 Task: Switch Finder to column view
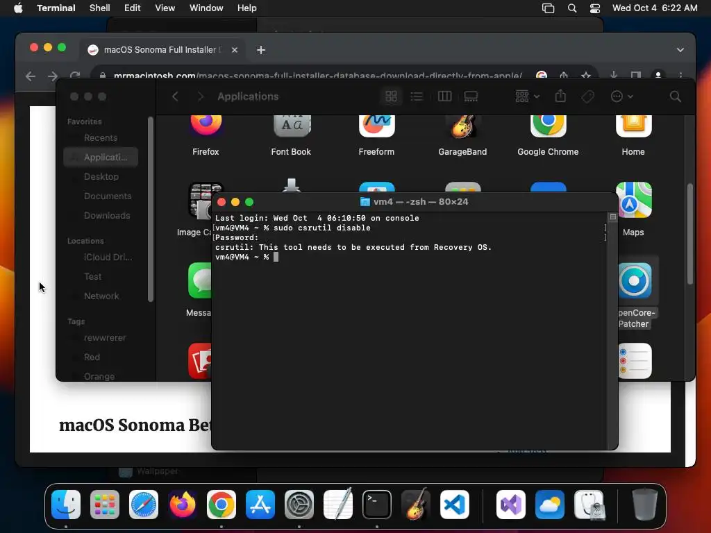click(x=444, y=96)
